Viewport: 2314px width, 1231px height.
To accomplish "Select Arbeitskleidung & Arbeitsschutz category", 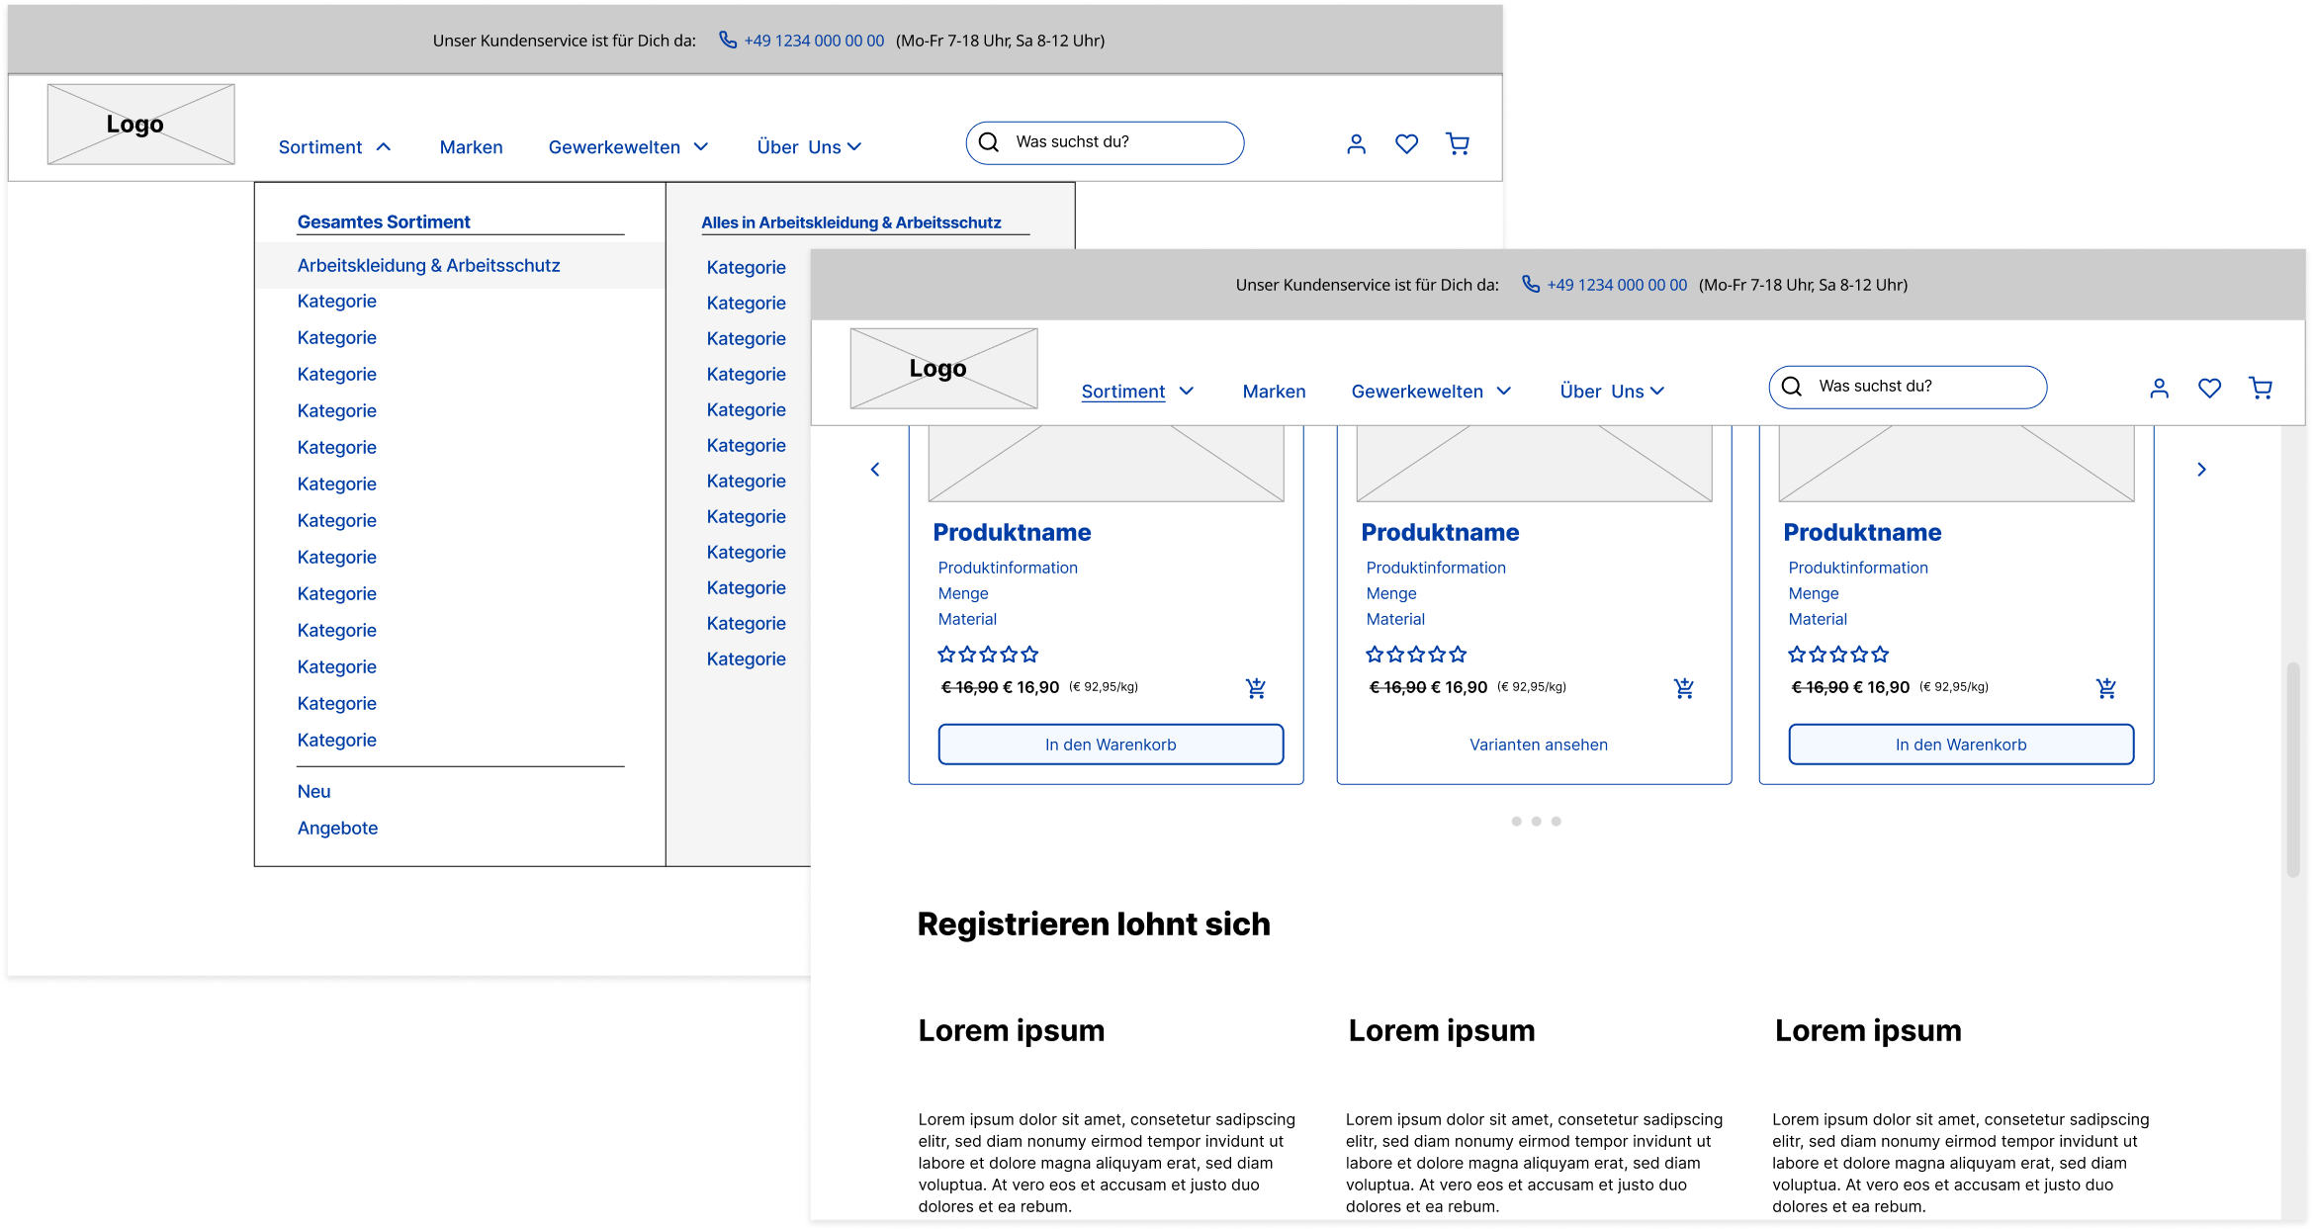I will pos(428,265).
